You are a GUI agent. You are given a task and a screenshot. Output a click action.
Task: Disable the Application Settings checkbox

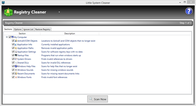pos(13,52)
